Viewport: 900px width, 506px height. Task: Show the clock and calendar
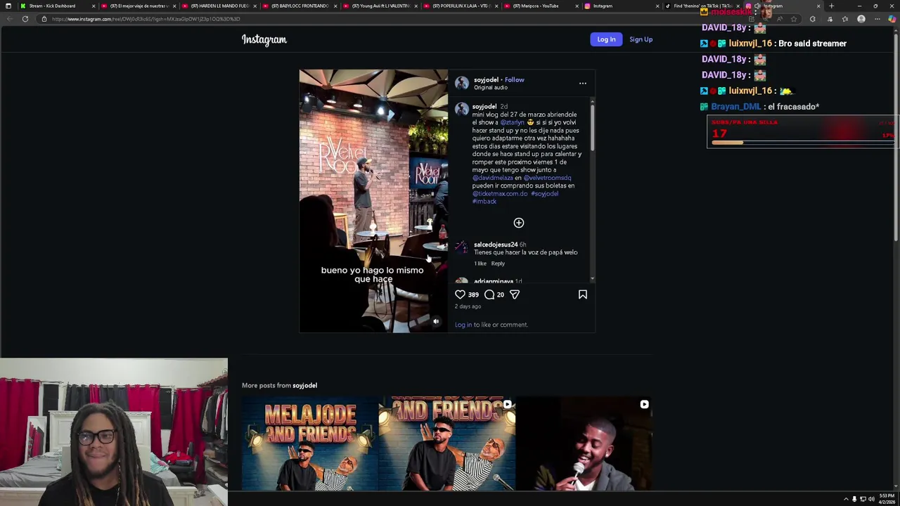pyautogui.click(x=887, y=499)
